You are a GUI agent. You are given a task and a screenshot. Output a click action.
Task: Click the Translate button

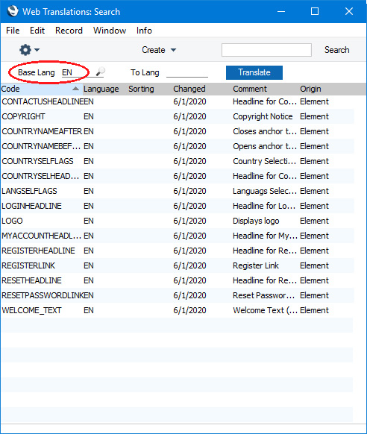254,72
